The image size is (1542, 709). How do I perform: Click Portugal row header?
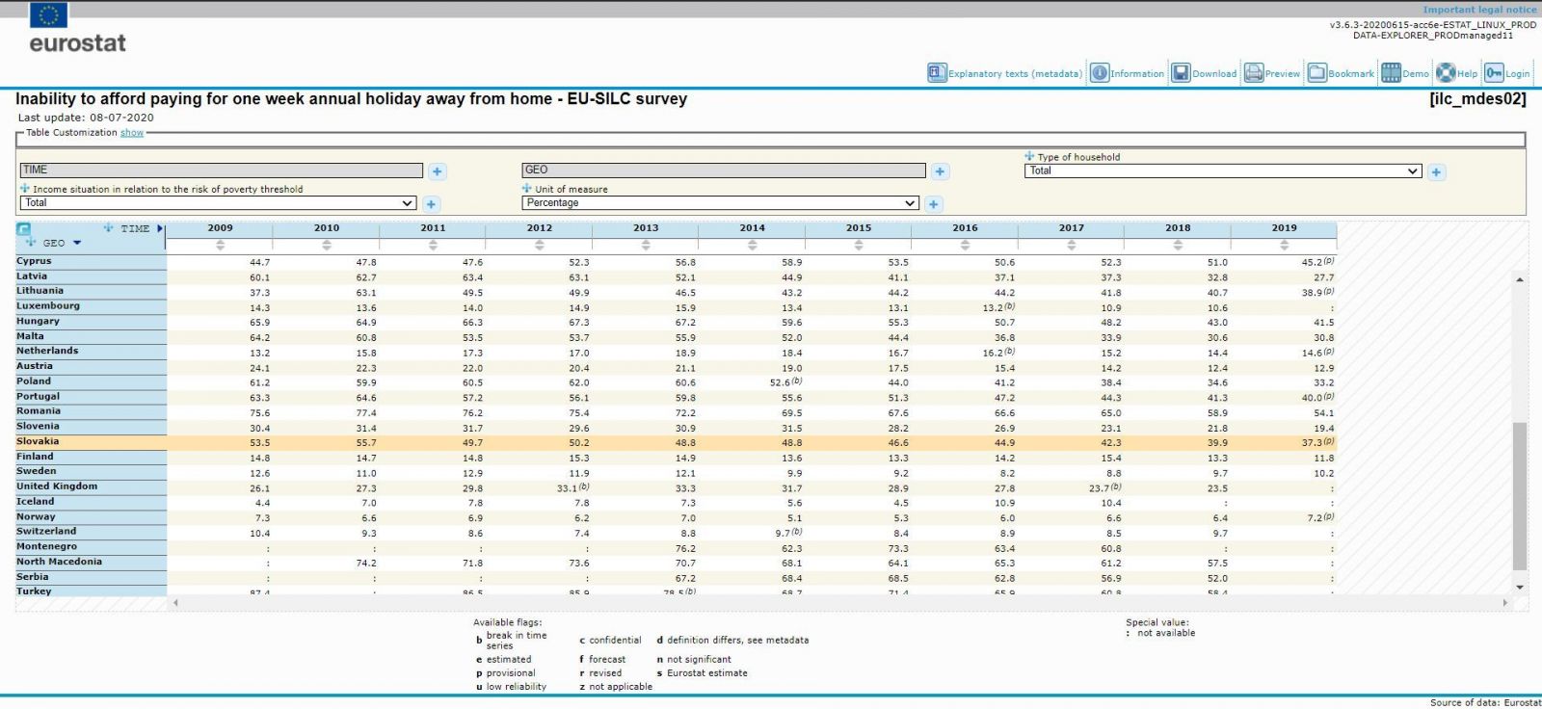(92, 396)
